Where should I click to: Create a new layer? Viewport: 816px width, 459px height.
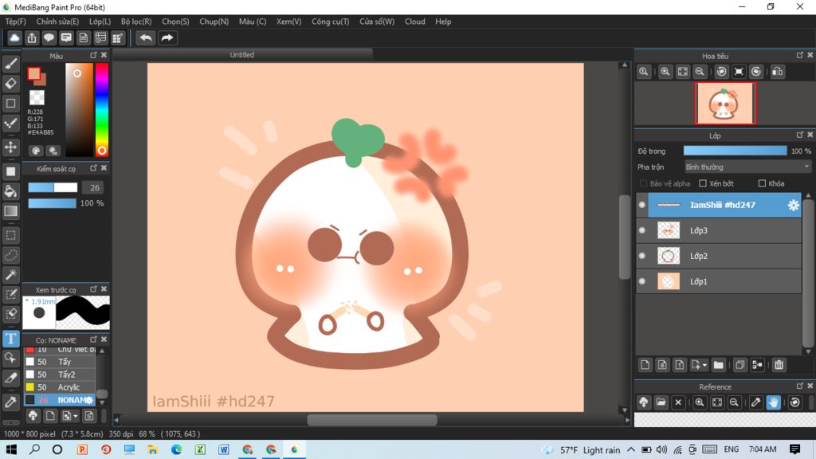pyautogui.click(x=645, y=365)
